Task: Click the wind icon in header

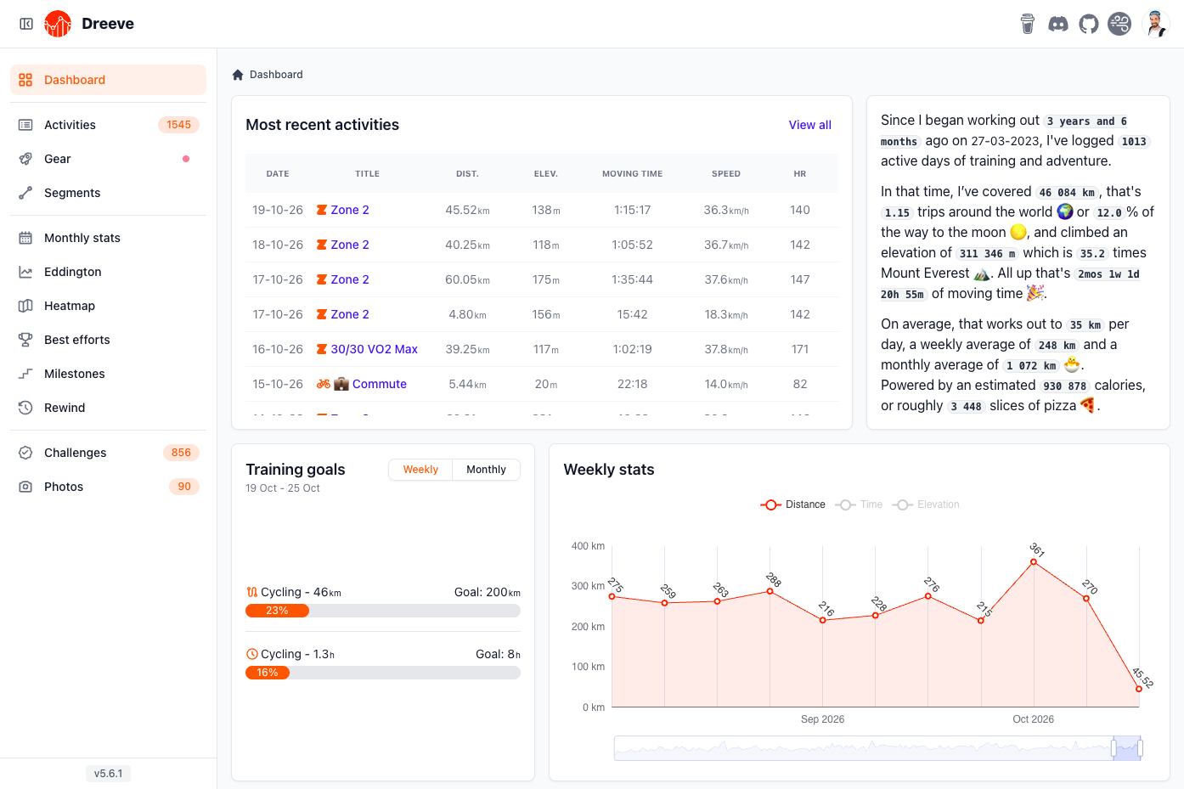Action: pyautogui.click(x=1119, y=24)
